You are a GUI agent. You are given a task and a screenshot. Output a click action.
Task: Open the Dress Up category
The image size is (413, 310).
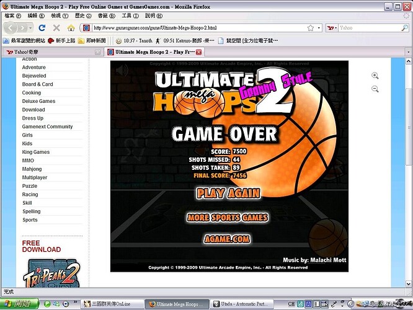33,118
